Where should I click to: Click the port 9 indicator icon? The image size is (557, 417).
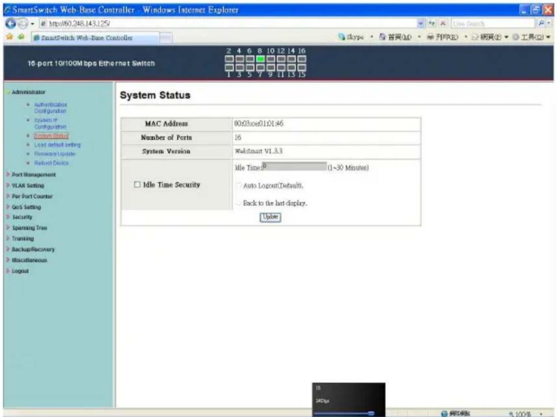click(271, 67)
